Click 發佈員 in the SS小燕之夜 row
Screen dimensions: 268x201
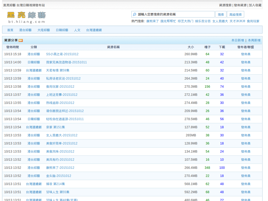245,54
